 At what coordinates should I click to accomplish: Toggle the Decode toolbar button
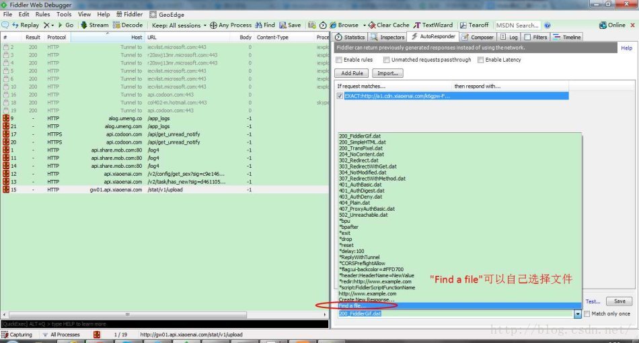click(128, 25)
